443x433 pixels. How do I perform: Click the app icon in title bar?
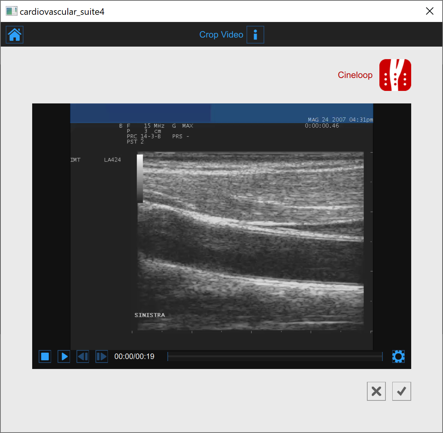[11, 11]
